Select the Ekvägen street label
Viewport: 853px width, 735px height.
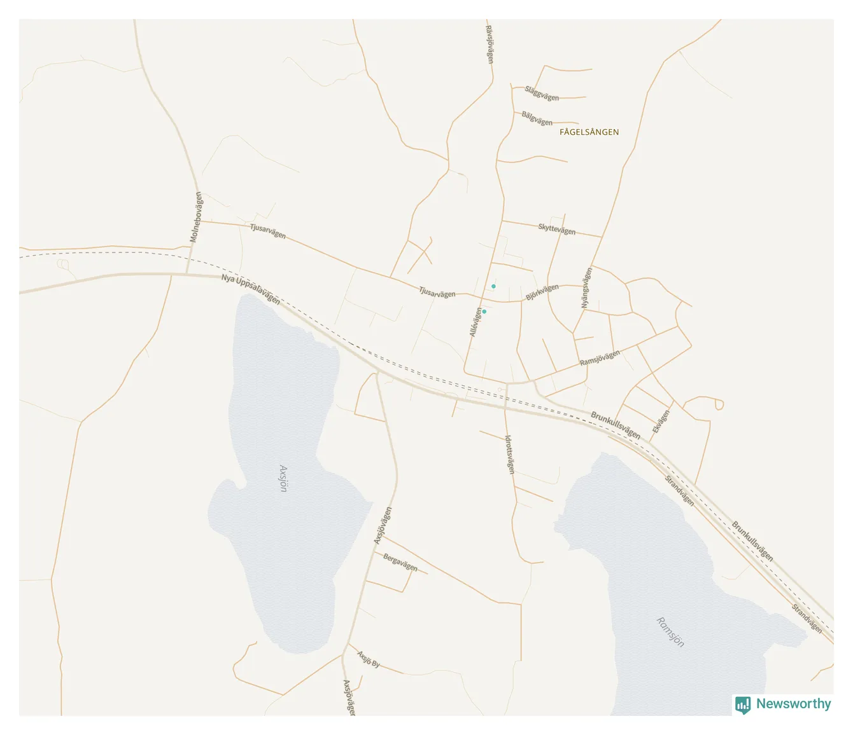661,422
